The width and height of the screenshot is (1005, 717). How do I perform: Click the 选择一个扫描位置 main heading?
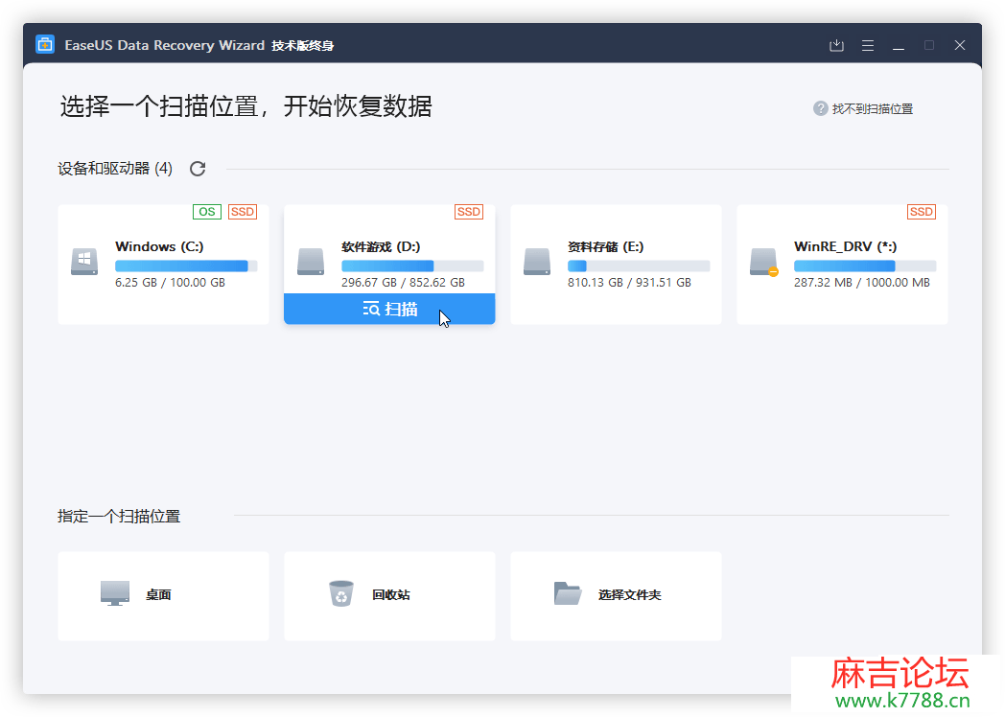point(246,106)
